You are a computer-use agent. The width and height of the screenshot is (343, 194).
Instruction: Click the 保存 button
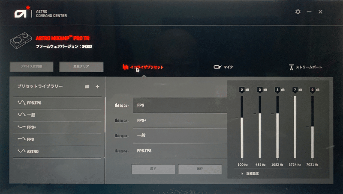point(200,169)
